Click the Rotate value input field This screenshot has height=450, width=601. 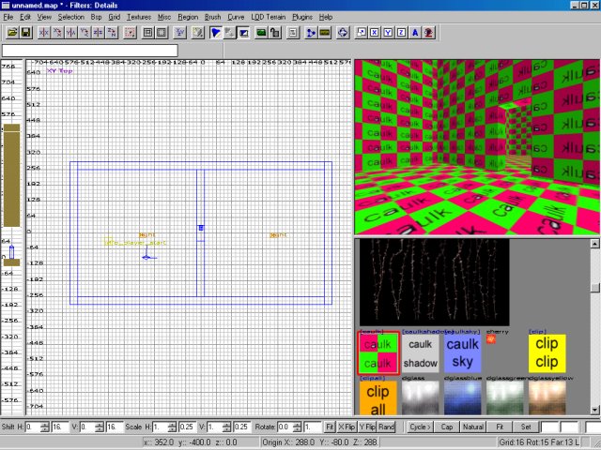[289, 427]
